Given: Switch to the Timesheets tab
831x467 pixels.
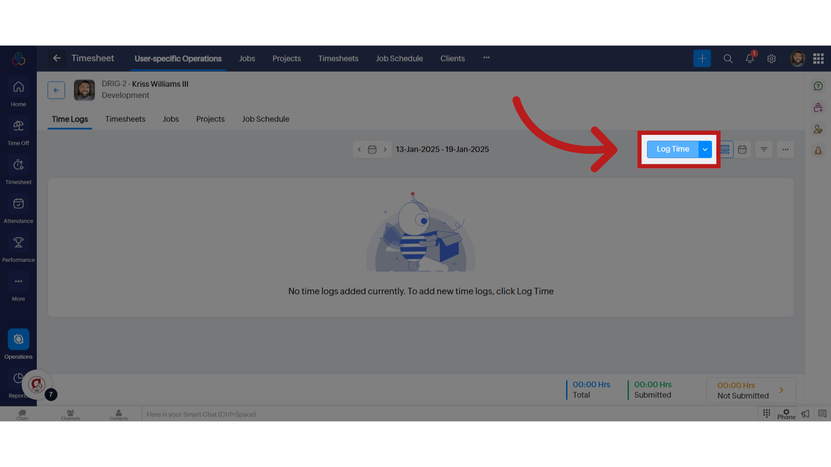Looking at the screenshot, I should click(126, 118).
